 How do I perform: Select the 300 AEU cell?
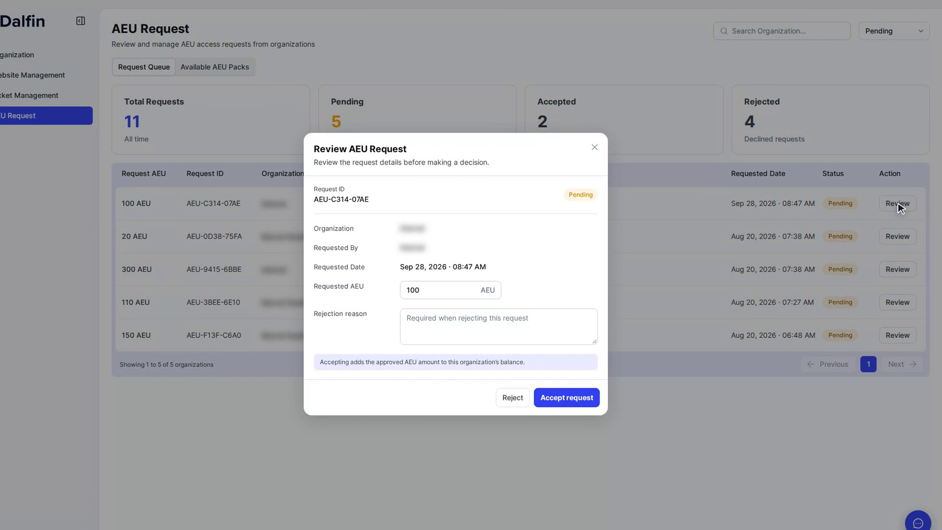point(136,269)
